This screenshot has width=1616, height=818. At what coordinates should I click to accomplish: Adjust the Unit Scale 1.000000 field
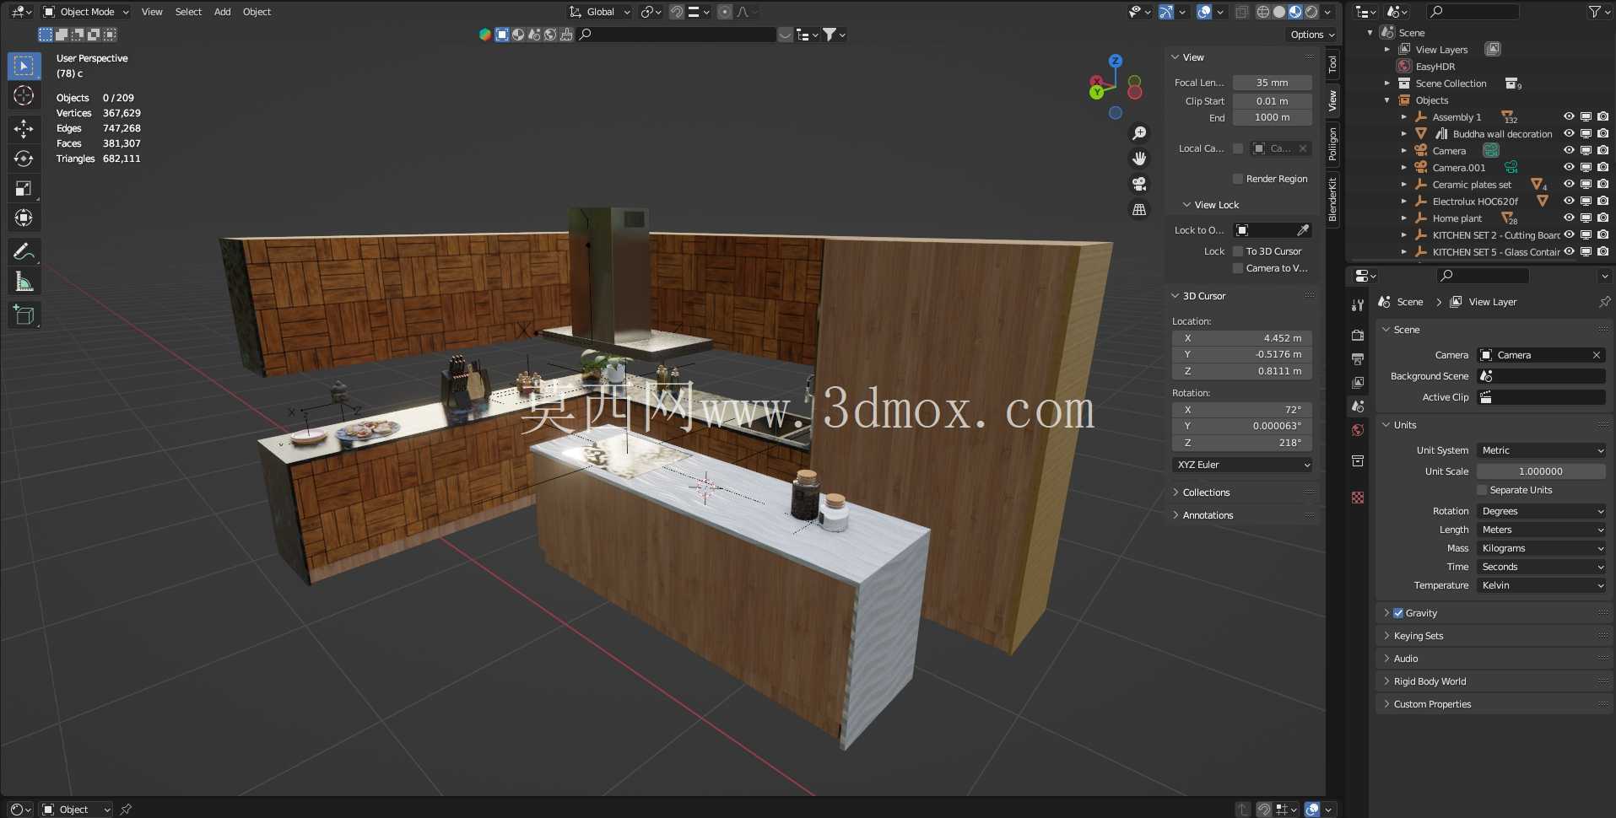click(1541, 471)
